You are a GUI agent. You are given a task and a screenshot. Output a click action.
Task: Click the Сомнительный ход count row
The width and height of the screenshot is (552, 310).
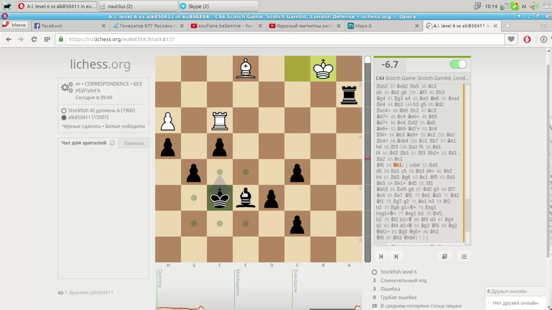pos(400,280)
